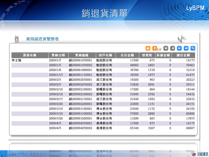The width and height of the screenshot is (209, 157).
Task: Select document number 銷200902150001
Action: tap(80, 99)
